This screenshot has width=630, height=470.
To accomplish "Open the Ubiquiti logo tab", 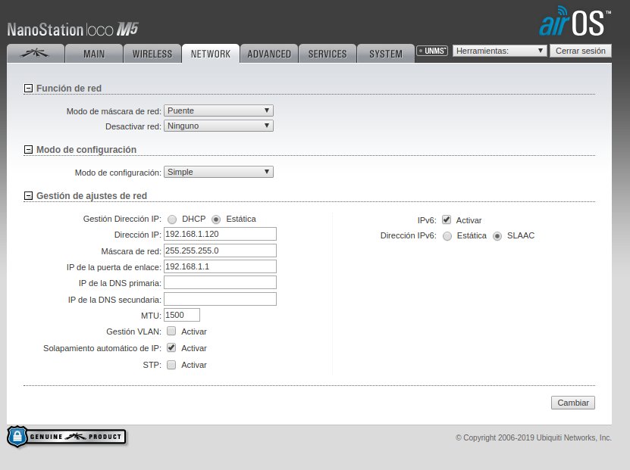I will point(36,53).
